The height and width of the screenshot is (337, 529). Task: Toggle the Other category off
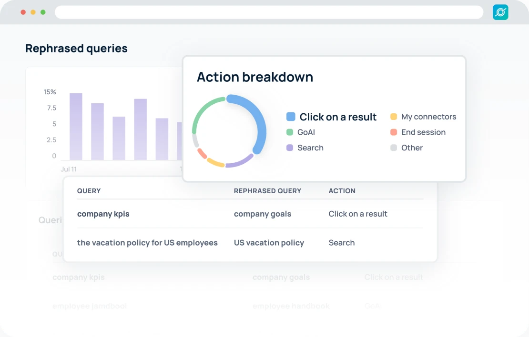413,148
